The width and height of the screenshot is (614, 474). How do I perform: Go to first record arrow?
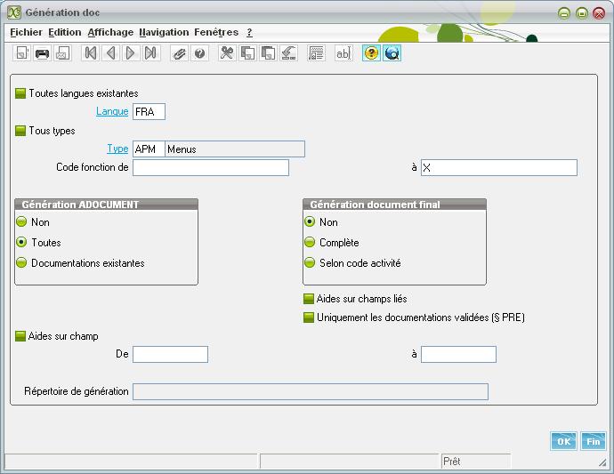pyautogui.click(x=90, y=53)
